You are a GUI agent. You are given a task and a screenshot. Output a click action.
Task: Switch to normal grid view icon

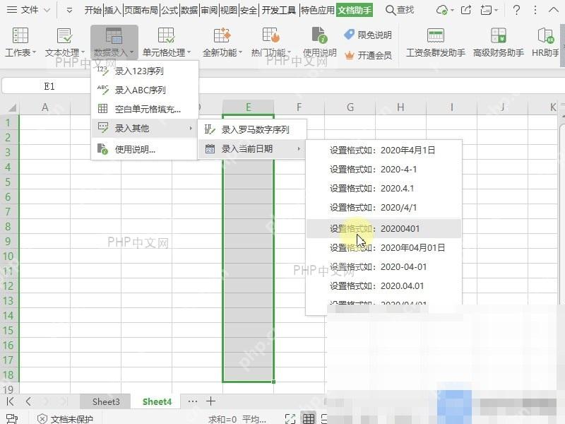(x=309, y=418)
